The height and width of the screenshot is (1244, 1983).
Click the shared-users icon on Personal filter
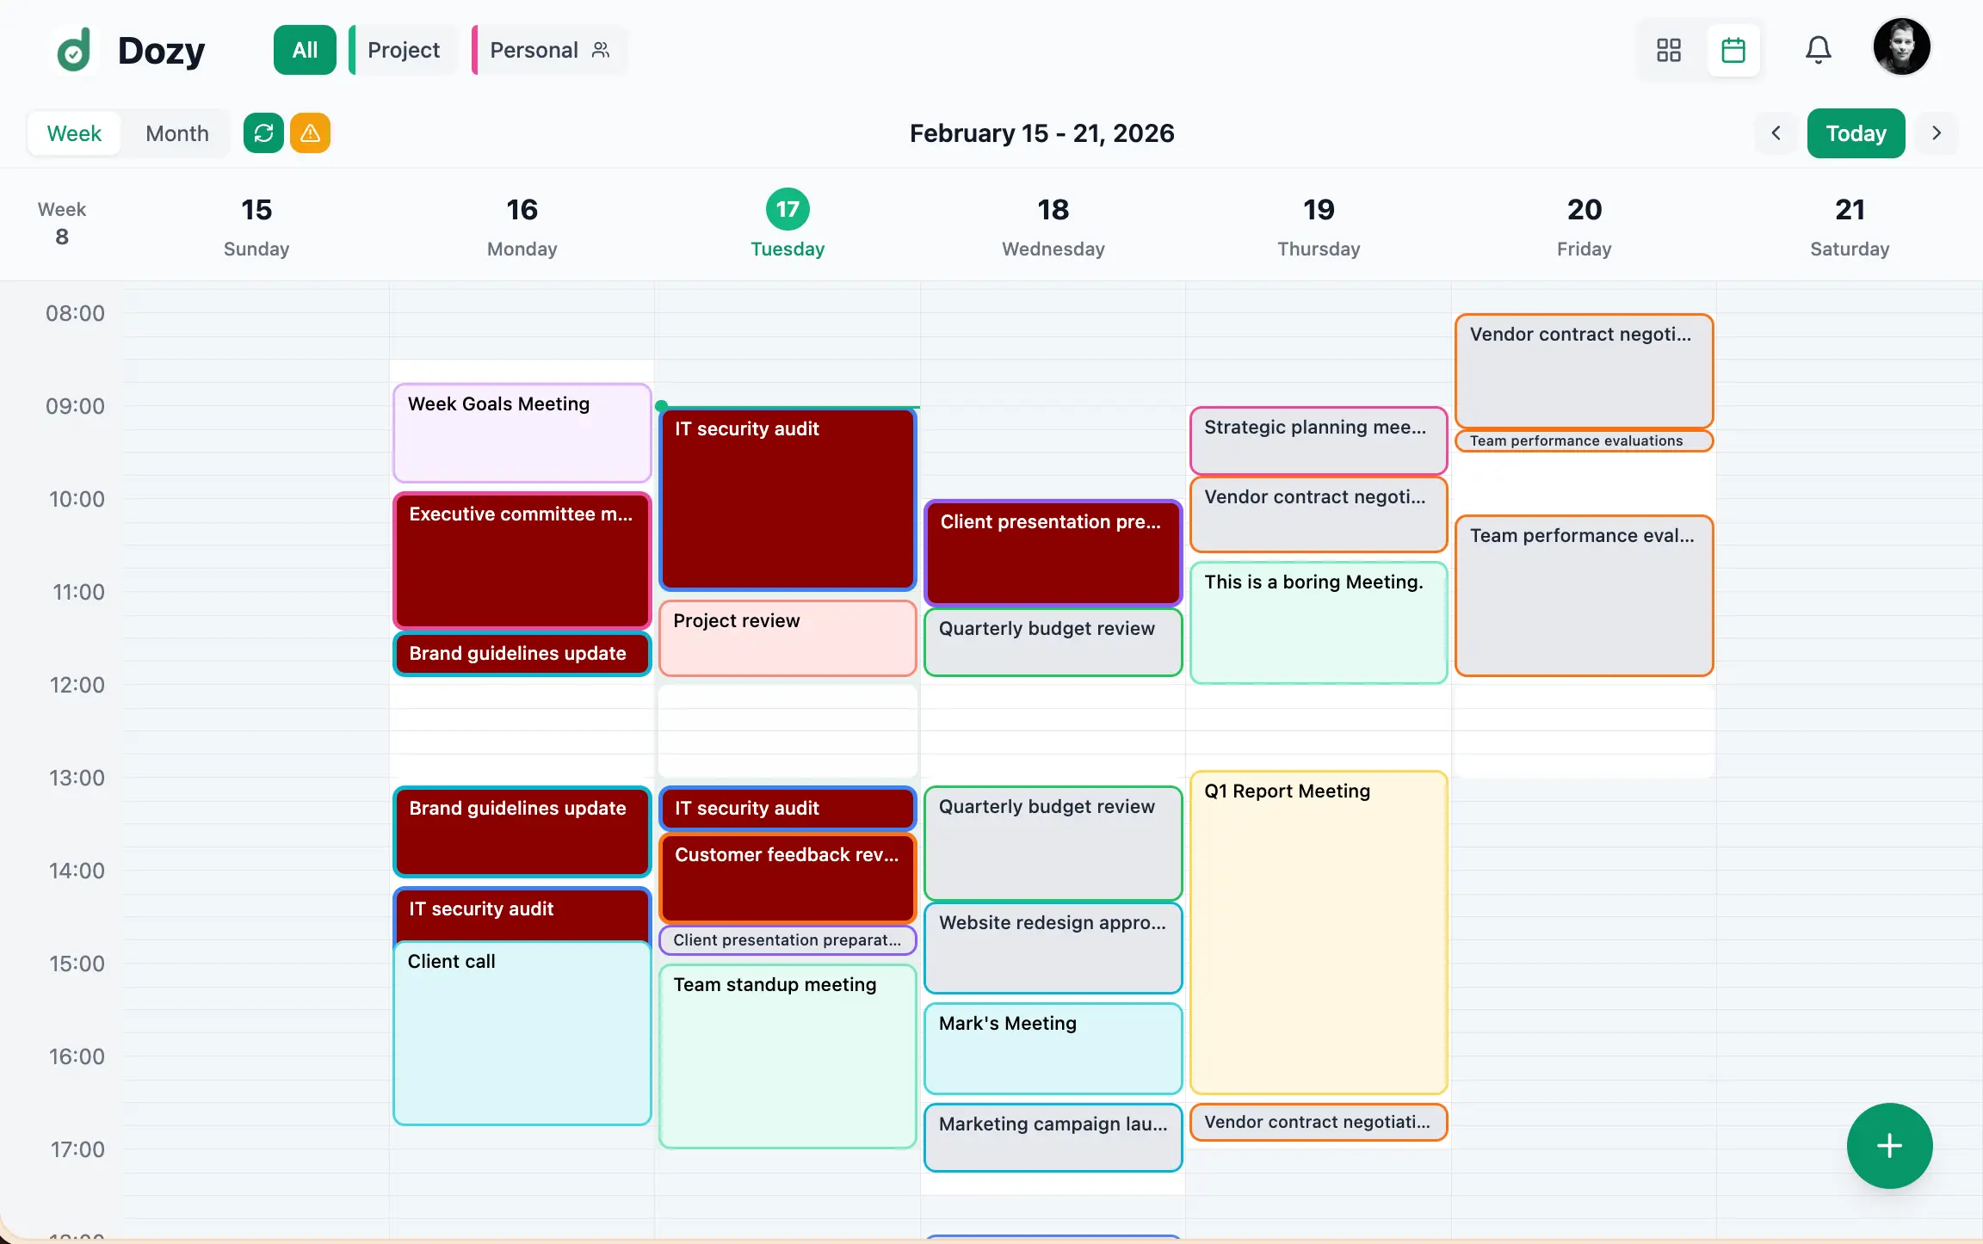[601, 50]
